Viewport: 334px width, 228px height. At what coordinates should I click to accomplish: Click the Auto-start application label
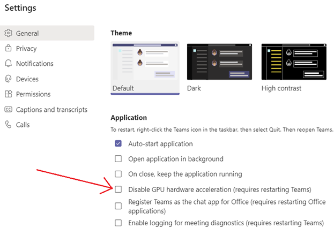[160, 144]
